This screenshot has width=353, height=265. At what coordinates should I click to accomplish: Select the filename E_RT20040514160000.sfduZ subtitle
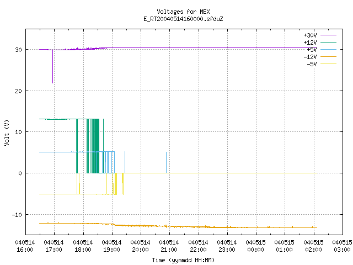(183, 19)
